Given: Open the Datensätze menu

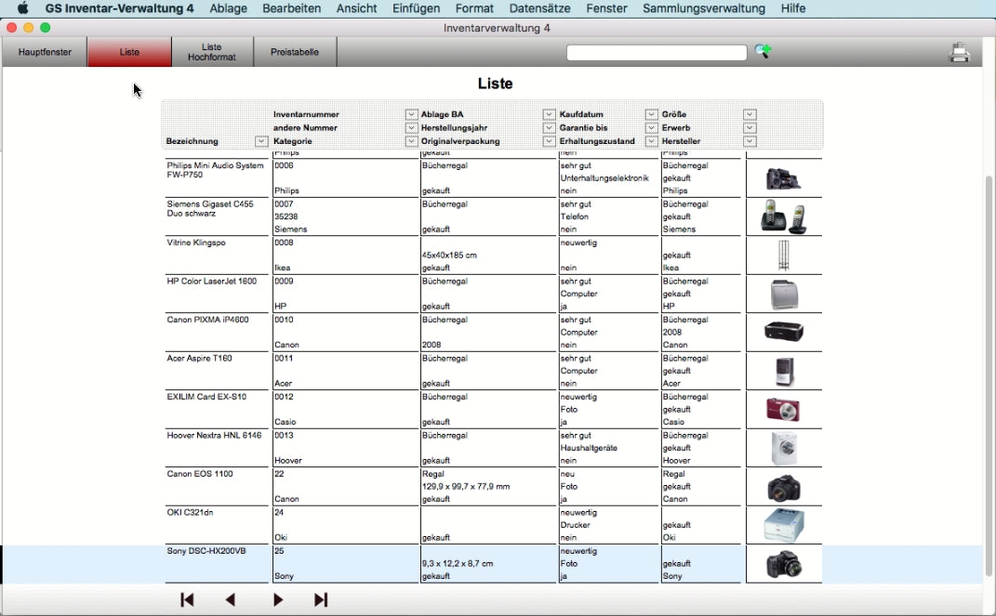Looking at the screenshot, I should pyautogui.click(x=540, y=8).
